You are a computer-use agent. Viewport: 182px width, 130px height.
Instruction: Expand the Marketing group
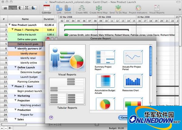[x=15, y=96]
